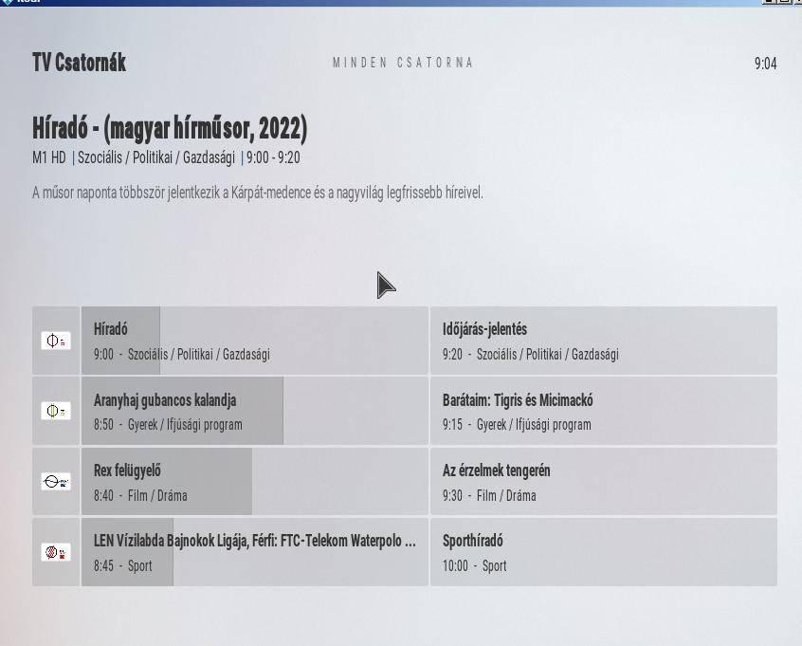Viewport: 802px width, 646px height.
Task: Select the channel logo beside Aranyhaj gubancos kalandja
Action: click(56, 411)
